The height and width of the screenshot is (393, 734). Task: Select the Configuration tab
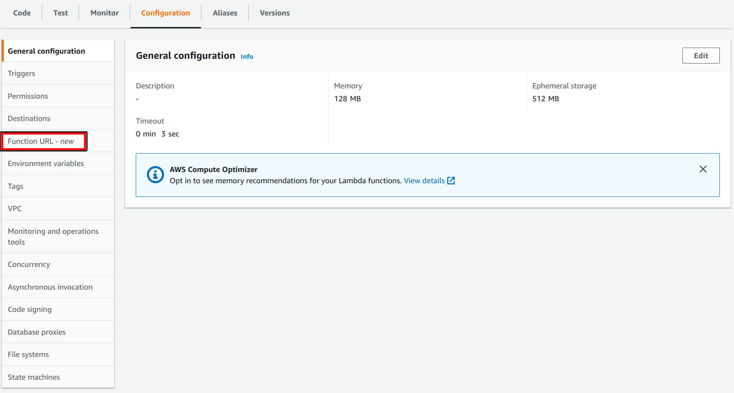165,13
